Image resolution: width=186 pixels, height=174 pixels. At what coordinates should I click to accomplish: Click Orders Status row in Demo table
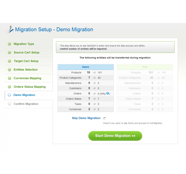(85, 99)
